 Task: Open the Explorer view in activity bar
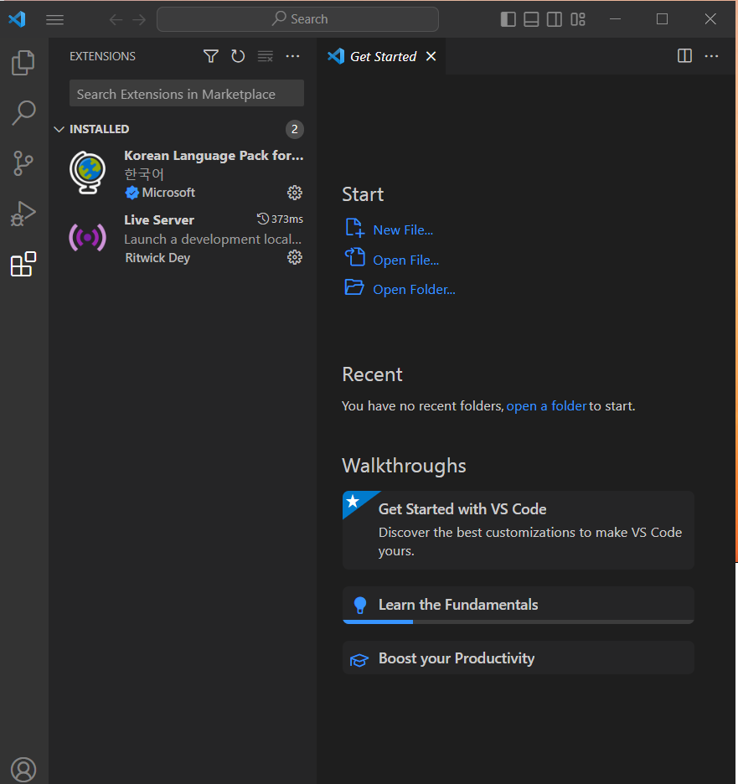(23, 63)
